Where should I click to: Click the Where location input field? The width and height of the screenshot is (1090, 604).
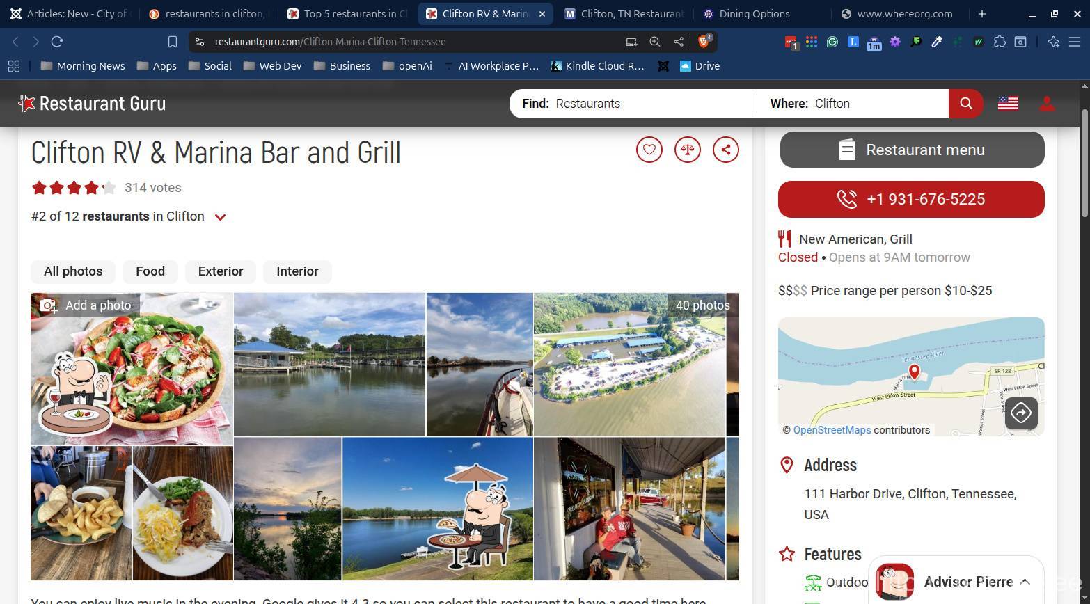pyautogui.click(x=877, y=104)
